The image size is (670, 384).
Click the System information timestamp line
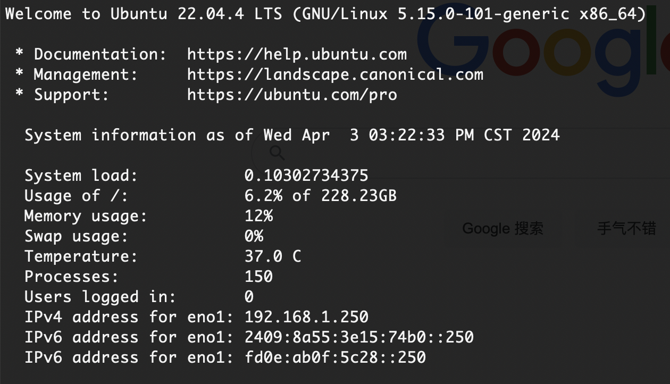pyautogui.click(x=292, y=135)
